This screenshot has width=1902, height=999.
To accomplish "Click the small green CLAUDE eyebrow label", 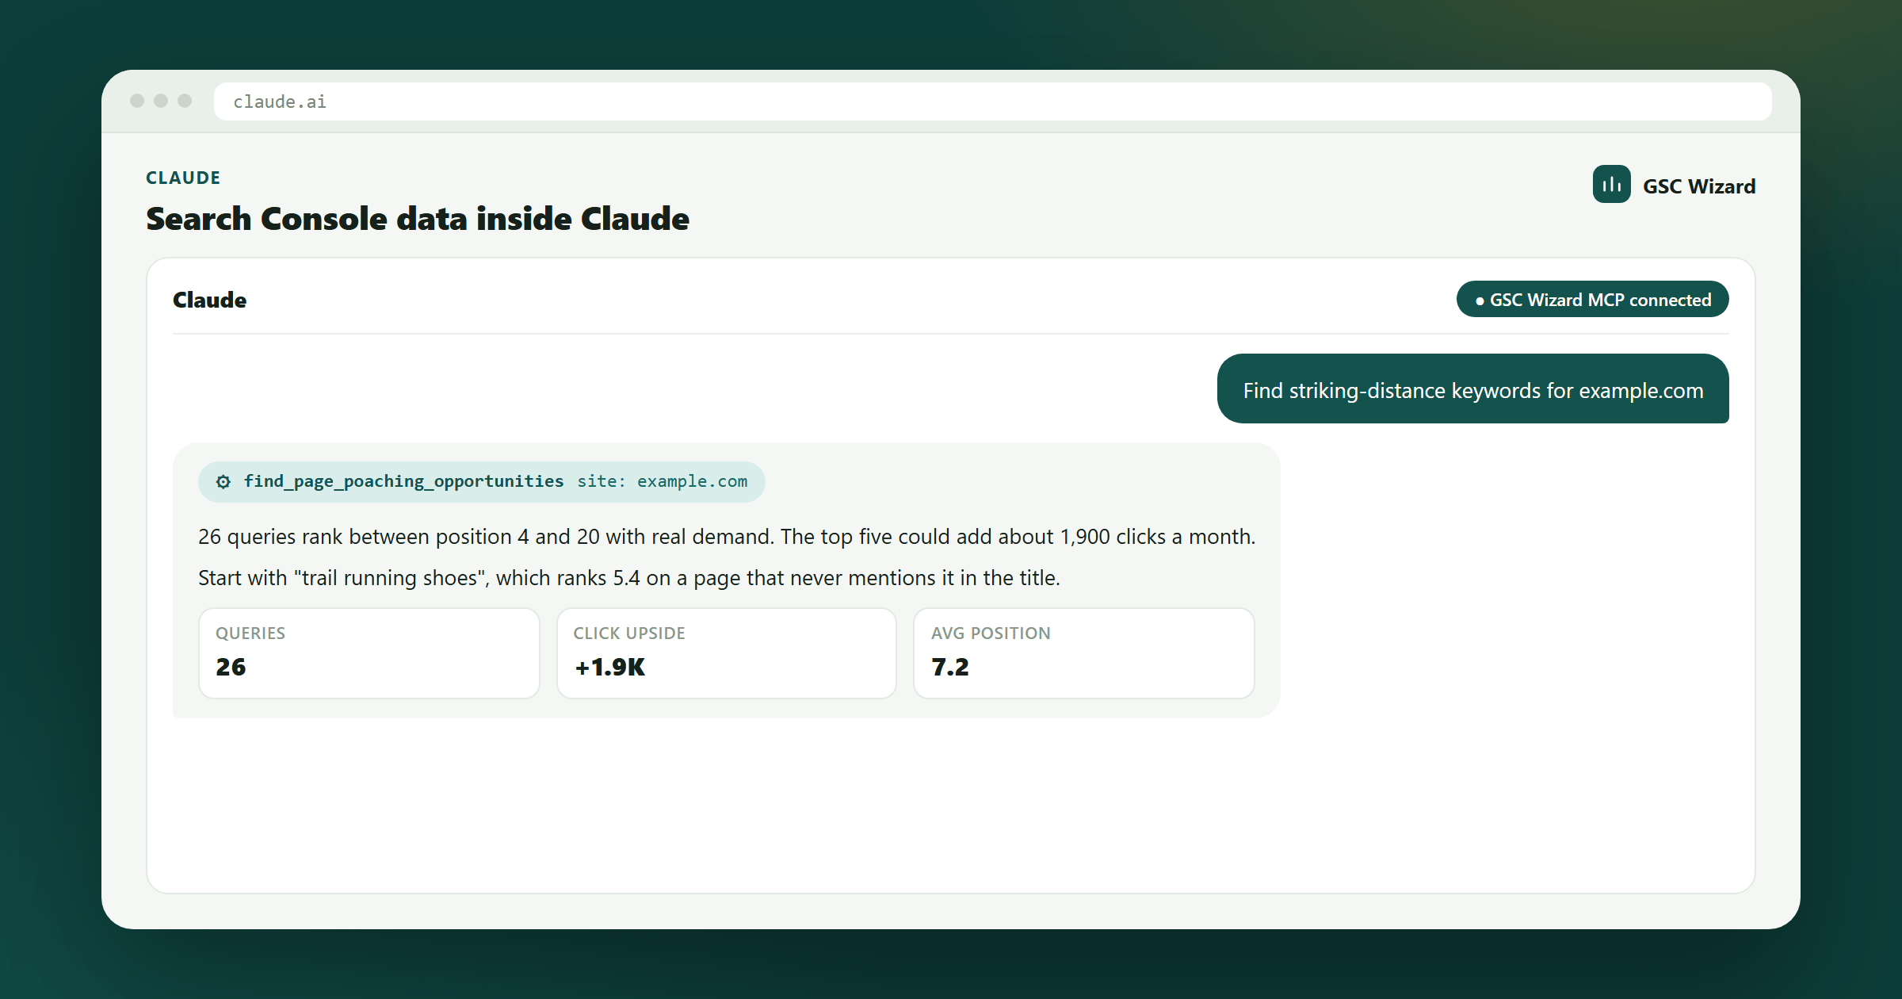I will point(183,178).
